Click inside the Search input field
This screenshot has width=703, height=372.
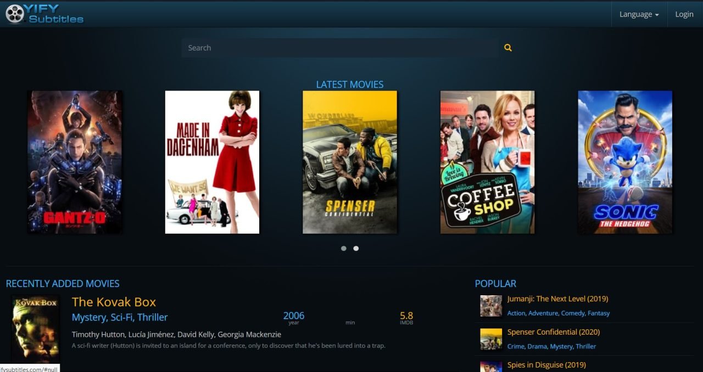click(x=340, y=48)
